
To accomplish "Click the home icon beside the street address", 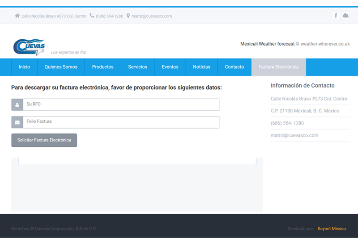I will pyautogui.click(x=17, y=16).
